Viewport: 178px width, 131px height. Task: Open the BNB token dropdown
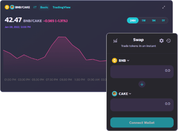(x=124, y=60)
